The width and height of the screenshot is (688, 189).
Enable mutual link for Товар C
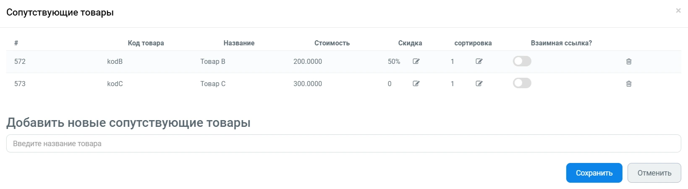pyautogui.click(x=522, y=83)
